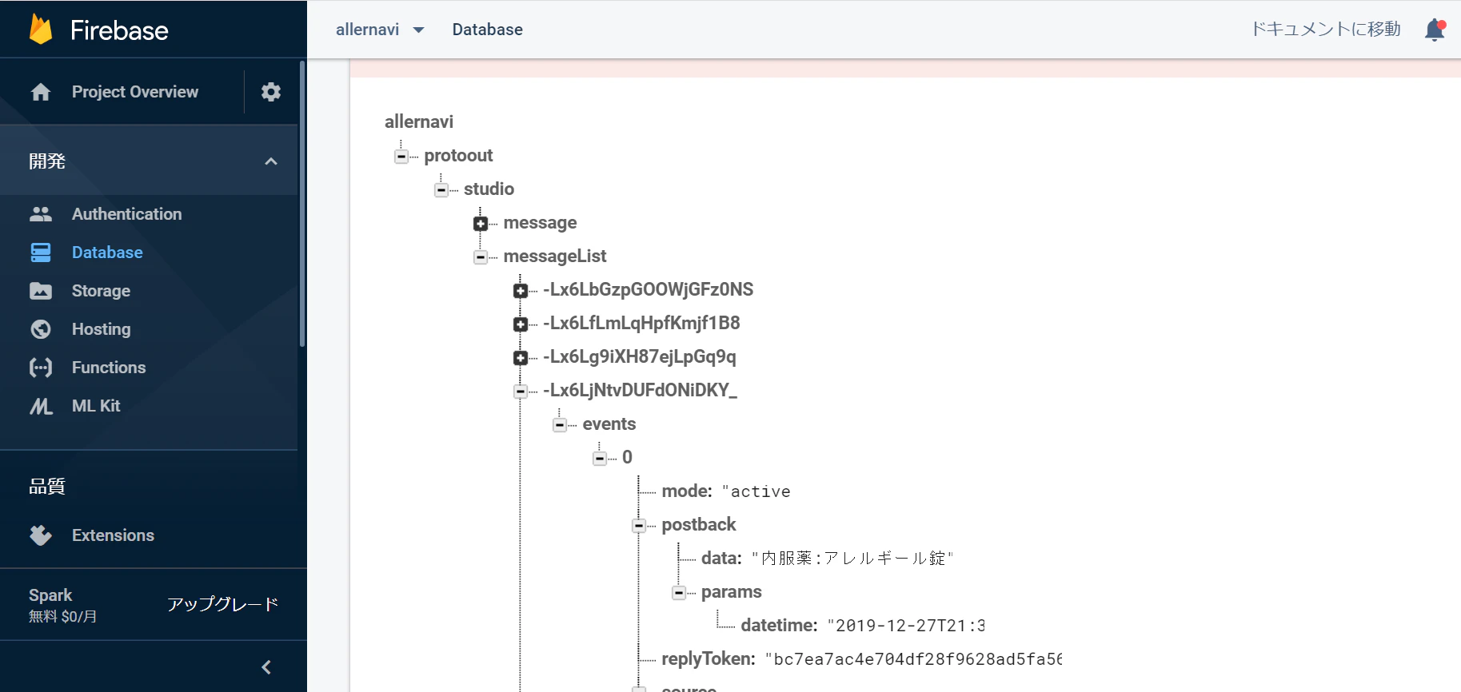Open the allernavi project dropdown
The image size is (1461, 692).
(380, 30)
